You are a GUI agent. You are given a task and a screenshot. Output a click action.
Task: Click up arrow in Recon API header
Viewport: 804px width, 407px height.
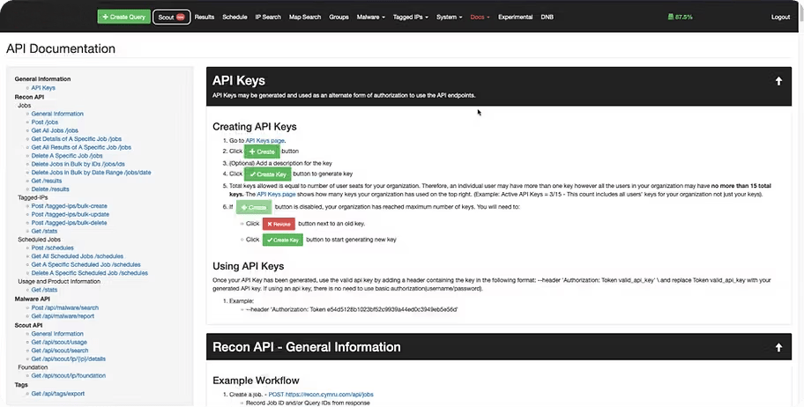tap(778, 347)
